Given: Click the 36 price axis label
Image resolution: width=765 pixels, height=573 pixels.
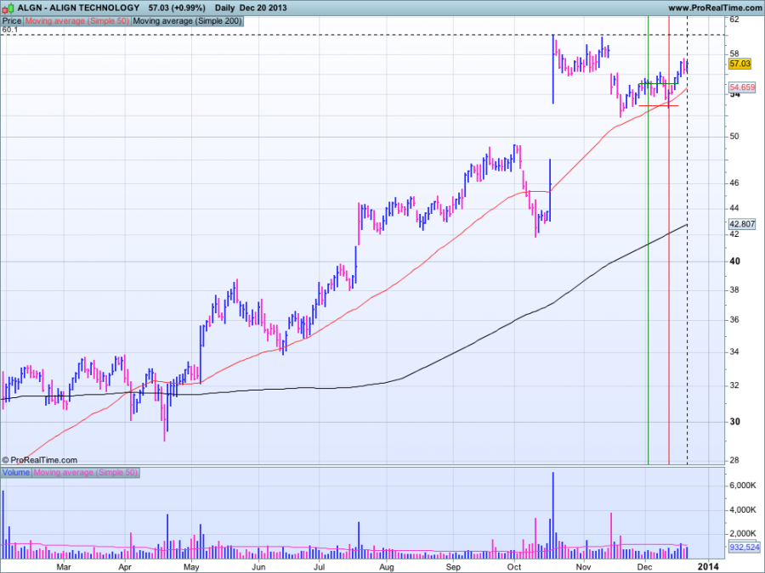Looking at the screenshot, I should pos(734,320).
